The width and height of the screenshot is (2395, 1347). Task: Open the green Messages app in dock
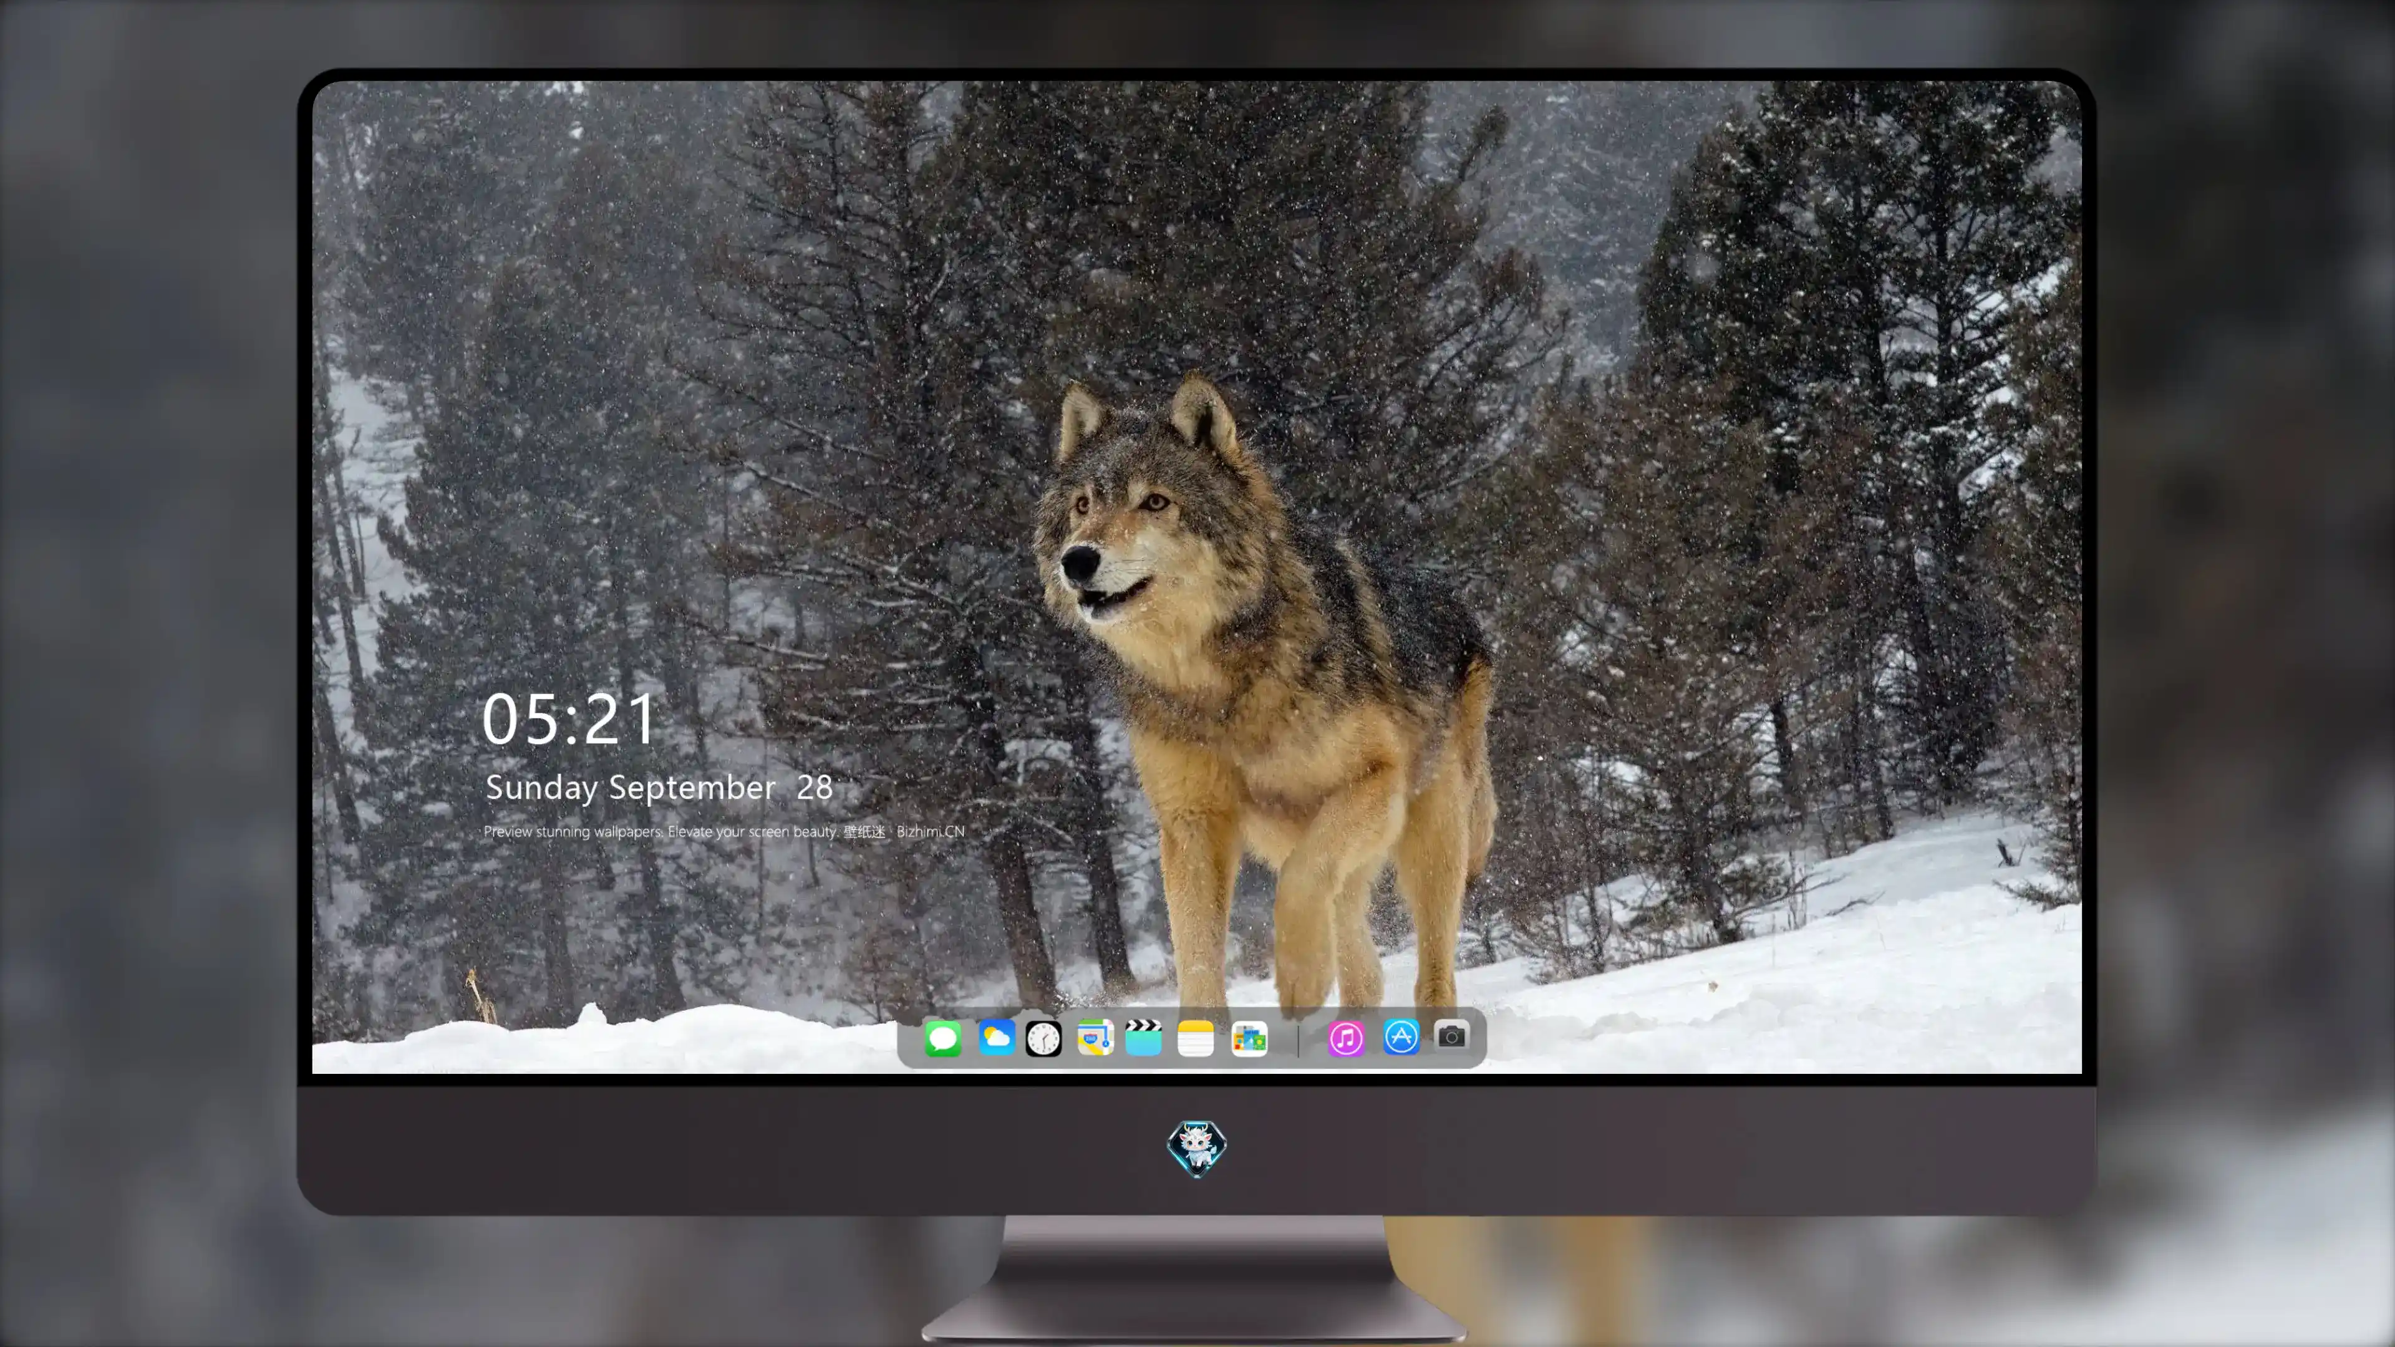click(x=943, y=1038)
